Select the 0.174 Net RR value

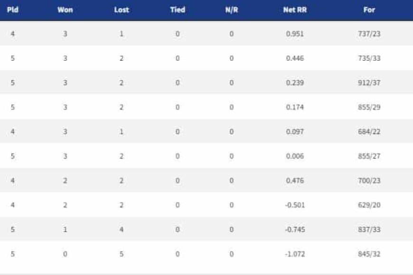(x=295, y=107)
